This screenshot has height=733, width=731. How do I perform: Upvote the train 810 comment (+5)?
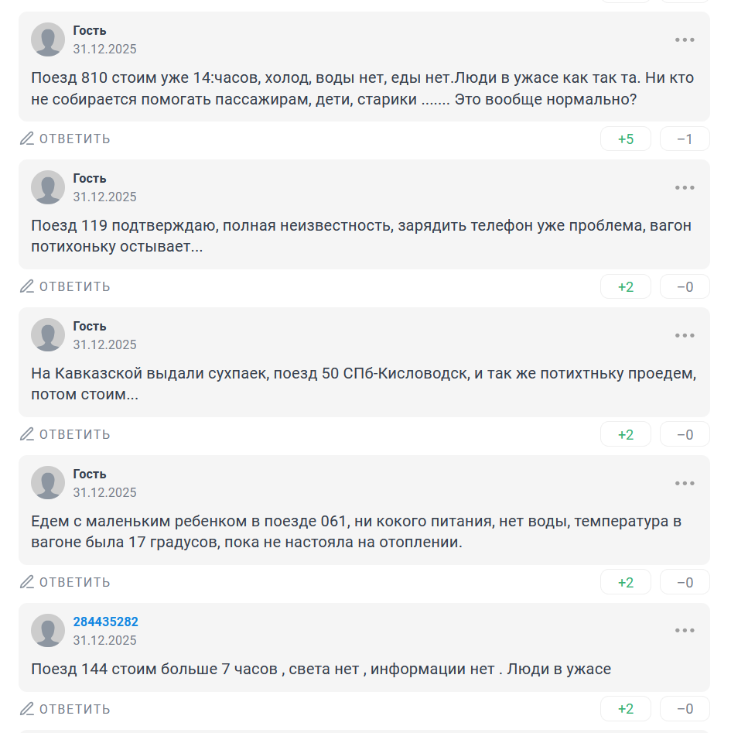tap(626, 139)
